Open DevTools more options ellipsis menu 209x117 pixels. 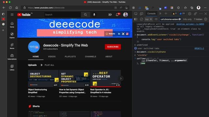click(x=201, y=14)
